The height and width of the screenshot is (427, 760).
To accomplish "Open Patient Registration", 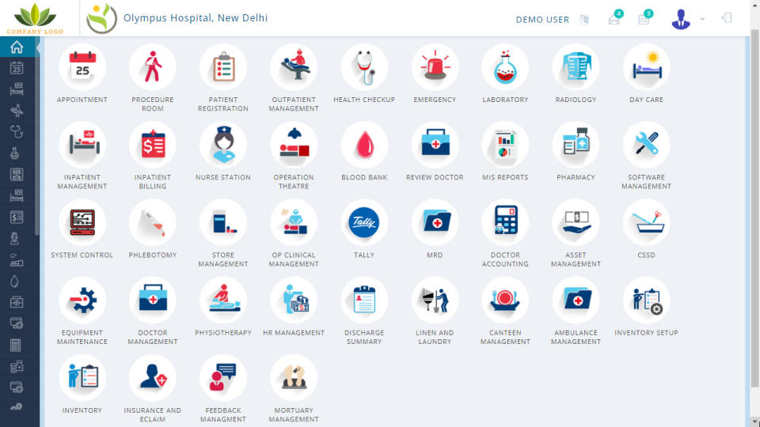I will coord(223,67).
